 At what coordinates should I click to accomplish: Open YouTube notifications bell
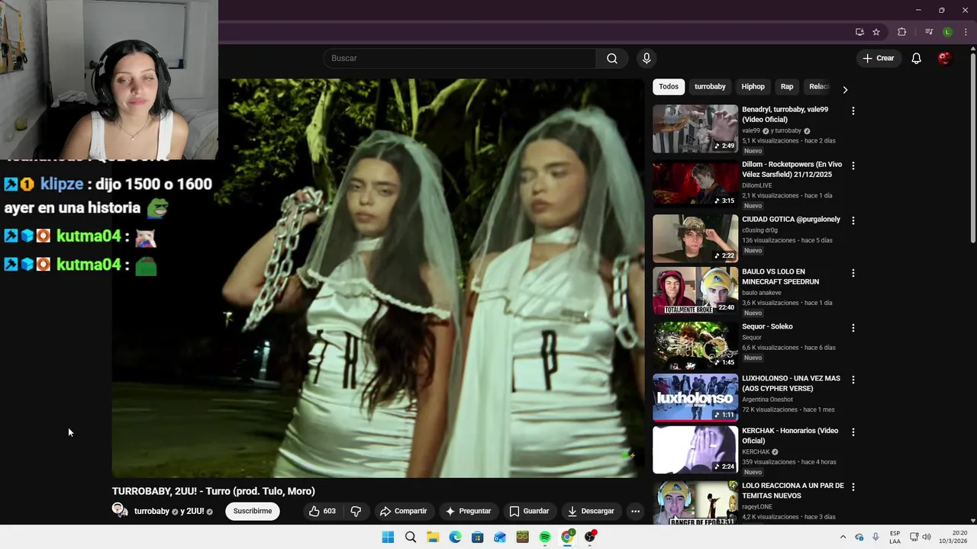[x=917, y=59]
